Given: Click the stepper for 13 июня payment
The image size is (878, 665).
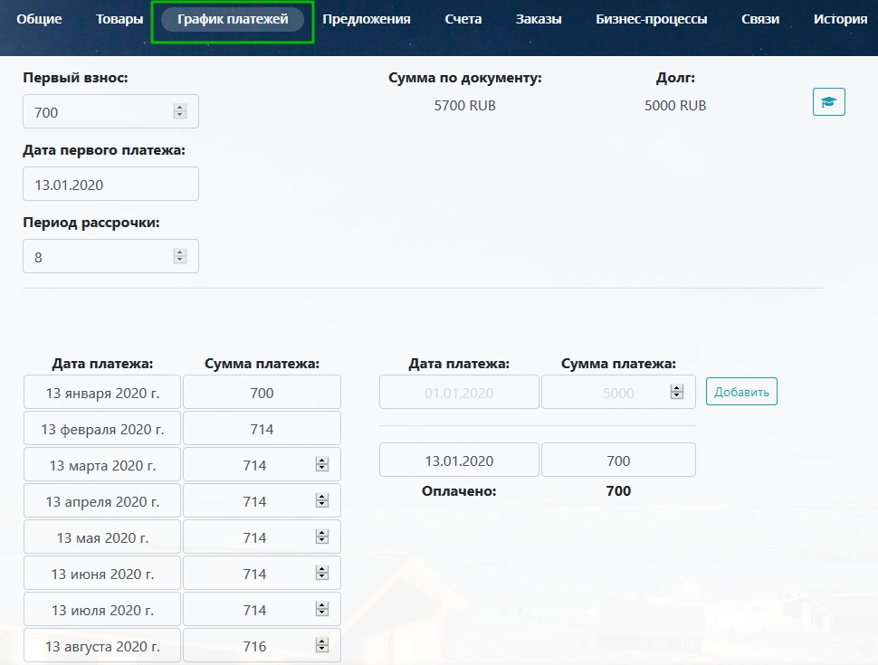Looking at the screenshot, I should click(321, 574).
